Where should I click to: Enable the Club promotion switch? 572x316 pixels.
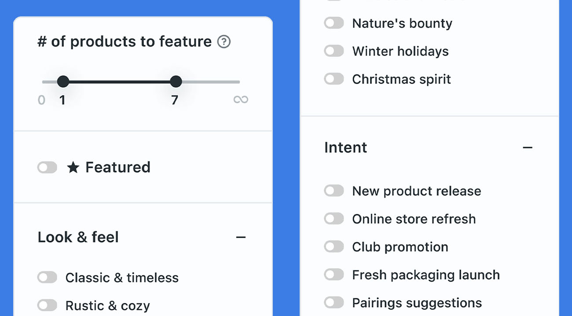334,246
